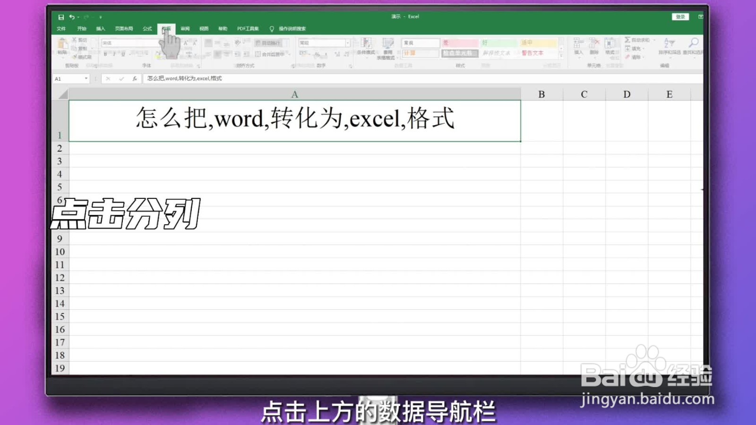Apply the 差 (Bad) cell style
Viewport: 756px width, 425px height.
[x=460, y=43]
